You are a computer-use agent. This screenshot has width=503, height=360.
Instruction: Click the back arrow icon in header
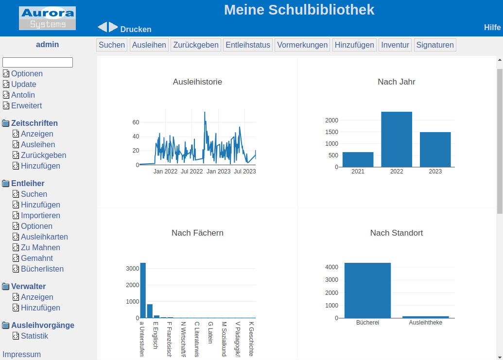(102, 27)
